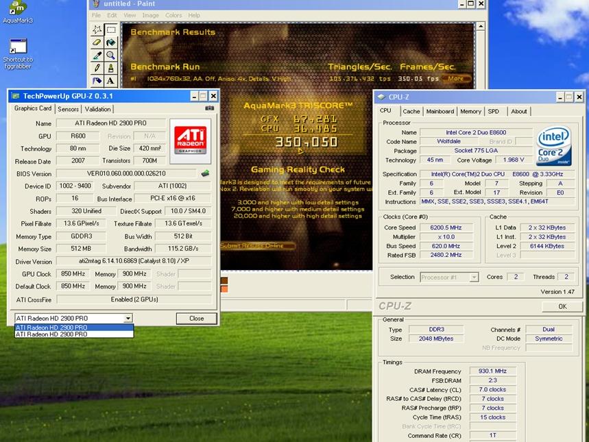Click the ATI CrossFire field Enabled (2 GPUs)
The width and height of the screenshot is (589, 442).
coord(134,299)
